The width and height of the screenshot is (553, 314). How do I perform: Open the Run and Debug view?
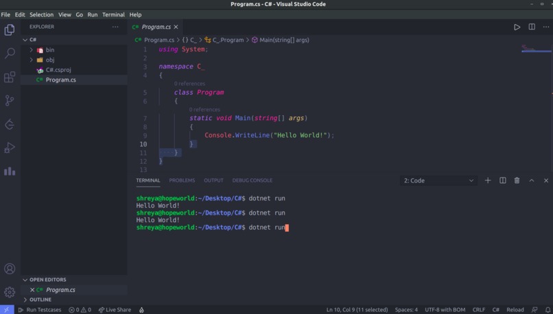(x=10, y=147)
